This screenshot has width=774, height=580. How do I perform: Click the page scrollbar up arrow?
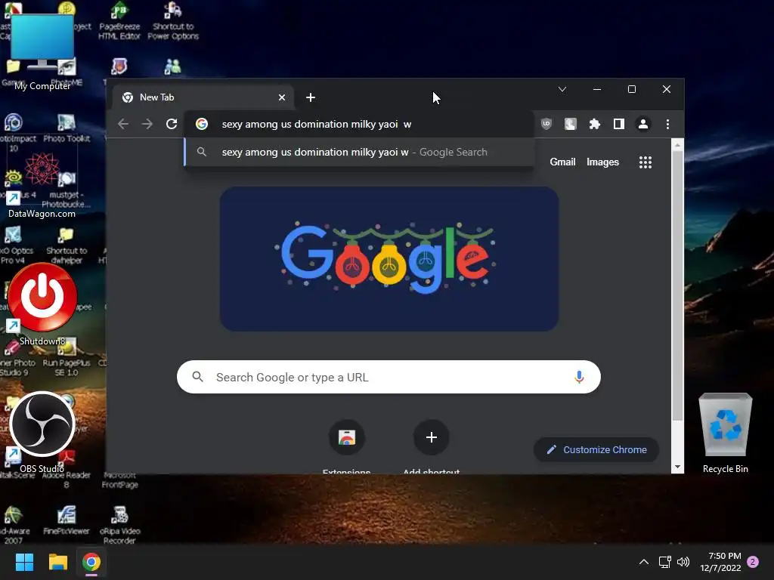[678, 145]
